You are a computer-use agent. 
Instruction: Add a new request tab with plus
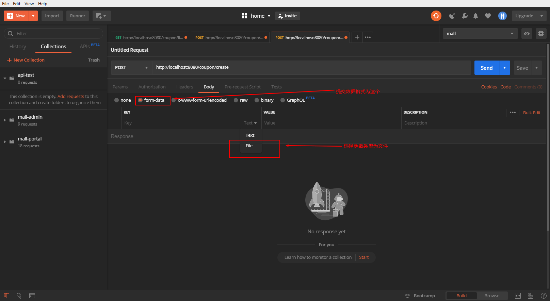coord(357,37)
